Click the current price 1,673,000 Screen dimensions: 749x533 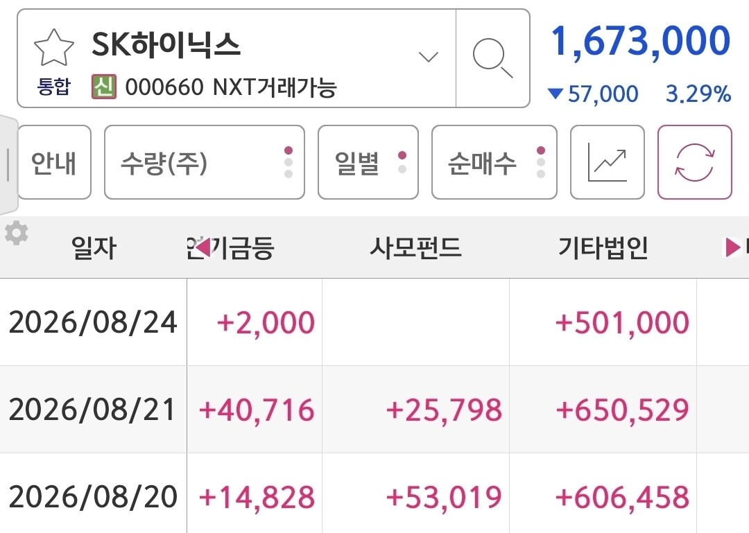tap(641, 42)
